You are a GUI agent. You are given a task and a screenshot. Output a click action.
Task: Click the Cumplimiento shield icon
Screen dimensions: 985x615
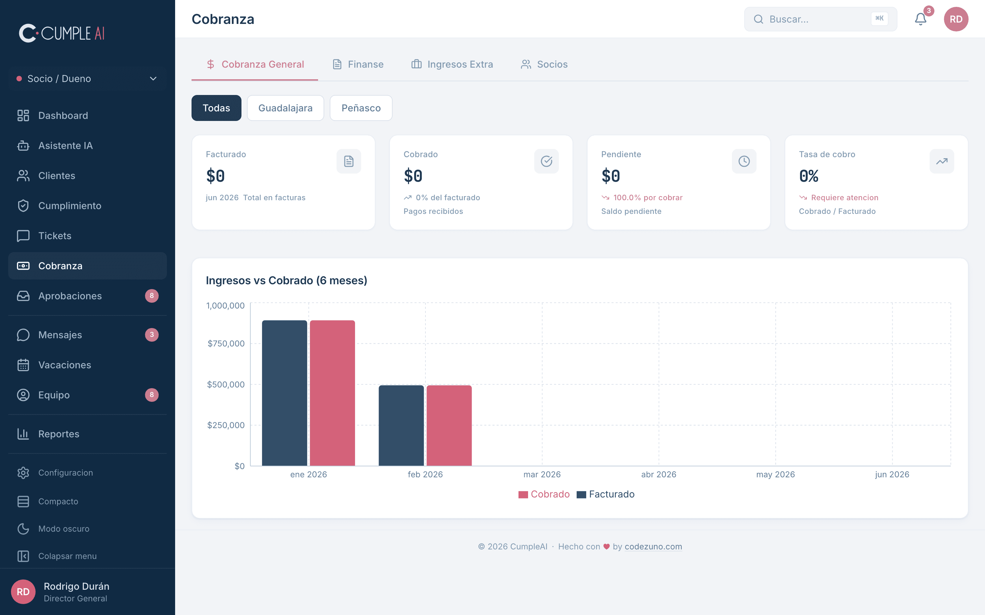tap(23, 206)
